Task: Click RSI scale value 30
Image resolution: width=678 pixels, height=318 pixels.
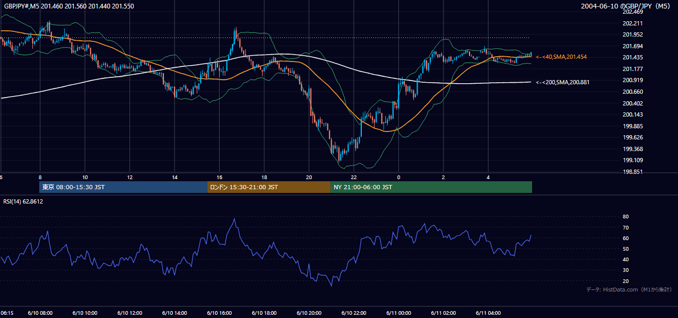Action: pos(625,270)
